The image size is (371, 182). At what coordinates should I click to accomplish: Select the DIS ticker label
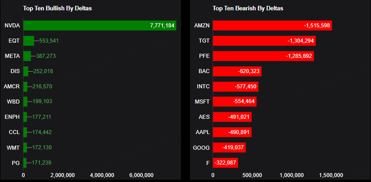14,71
